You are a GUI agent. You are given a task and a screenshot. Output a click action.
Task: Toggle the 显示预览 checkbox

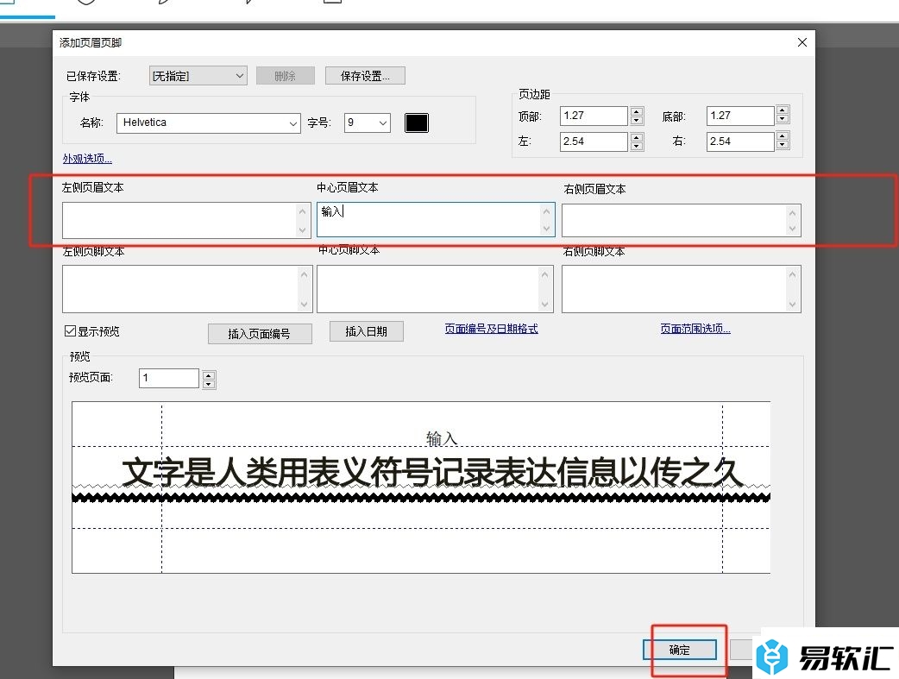click(70, 331)
